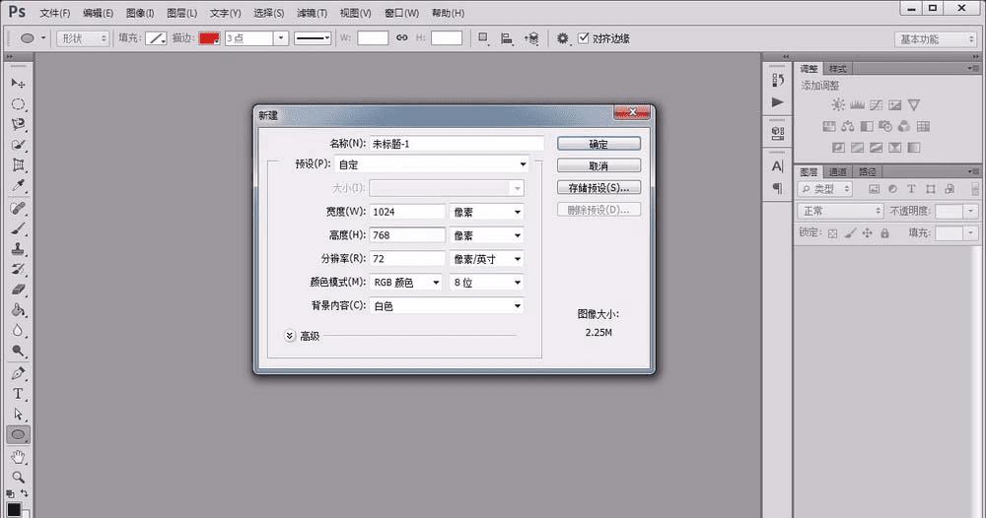The width and height of the screenshot is (986, 518).
Task: Select the Pen tool
Action: (18, 373)
